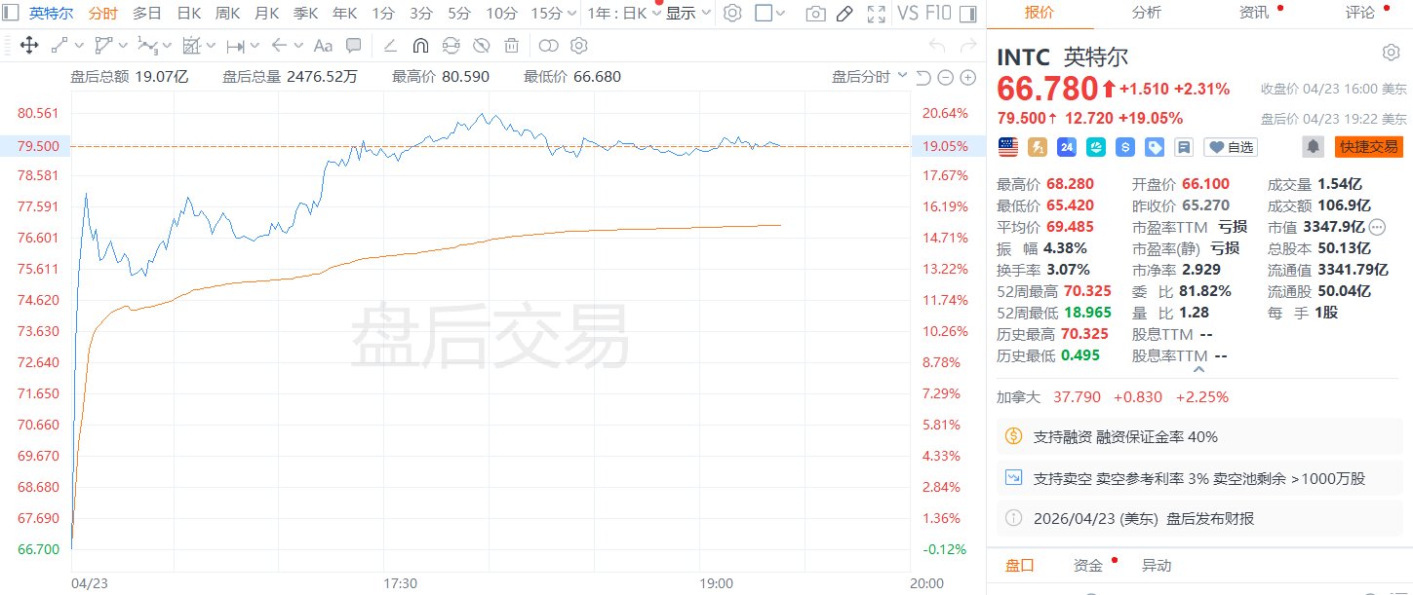Click the 24-hour trading badge icon
The width and height of the screenshot is (1413, 595).
coord(1066,147)
